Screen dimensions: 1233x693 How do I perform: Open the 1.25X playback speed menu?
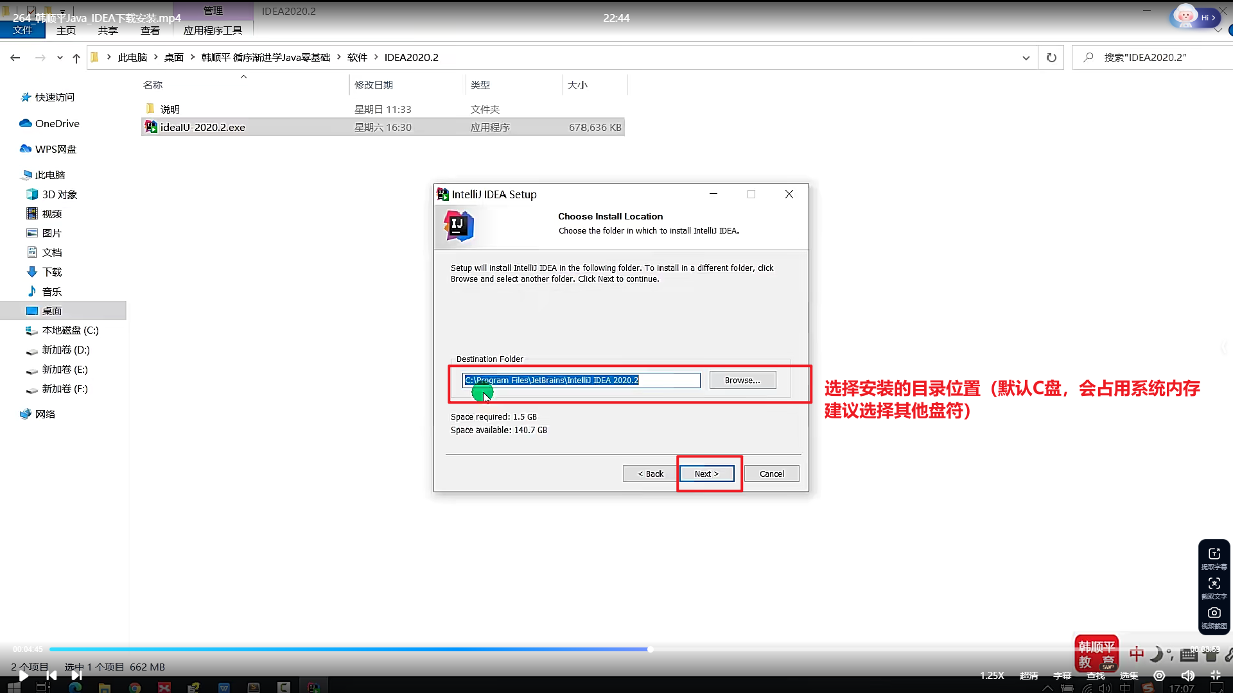point(992,675)
